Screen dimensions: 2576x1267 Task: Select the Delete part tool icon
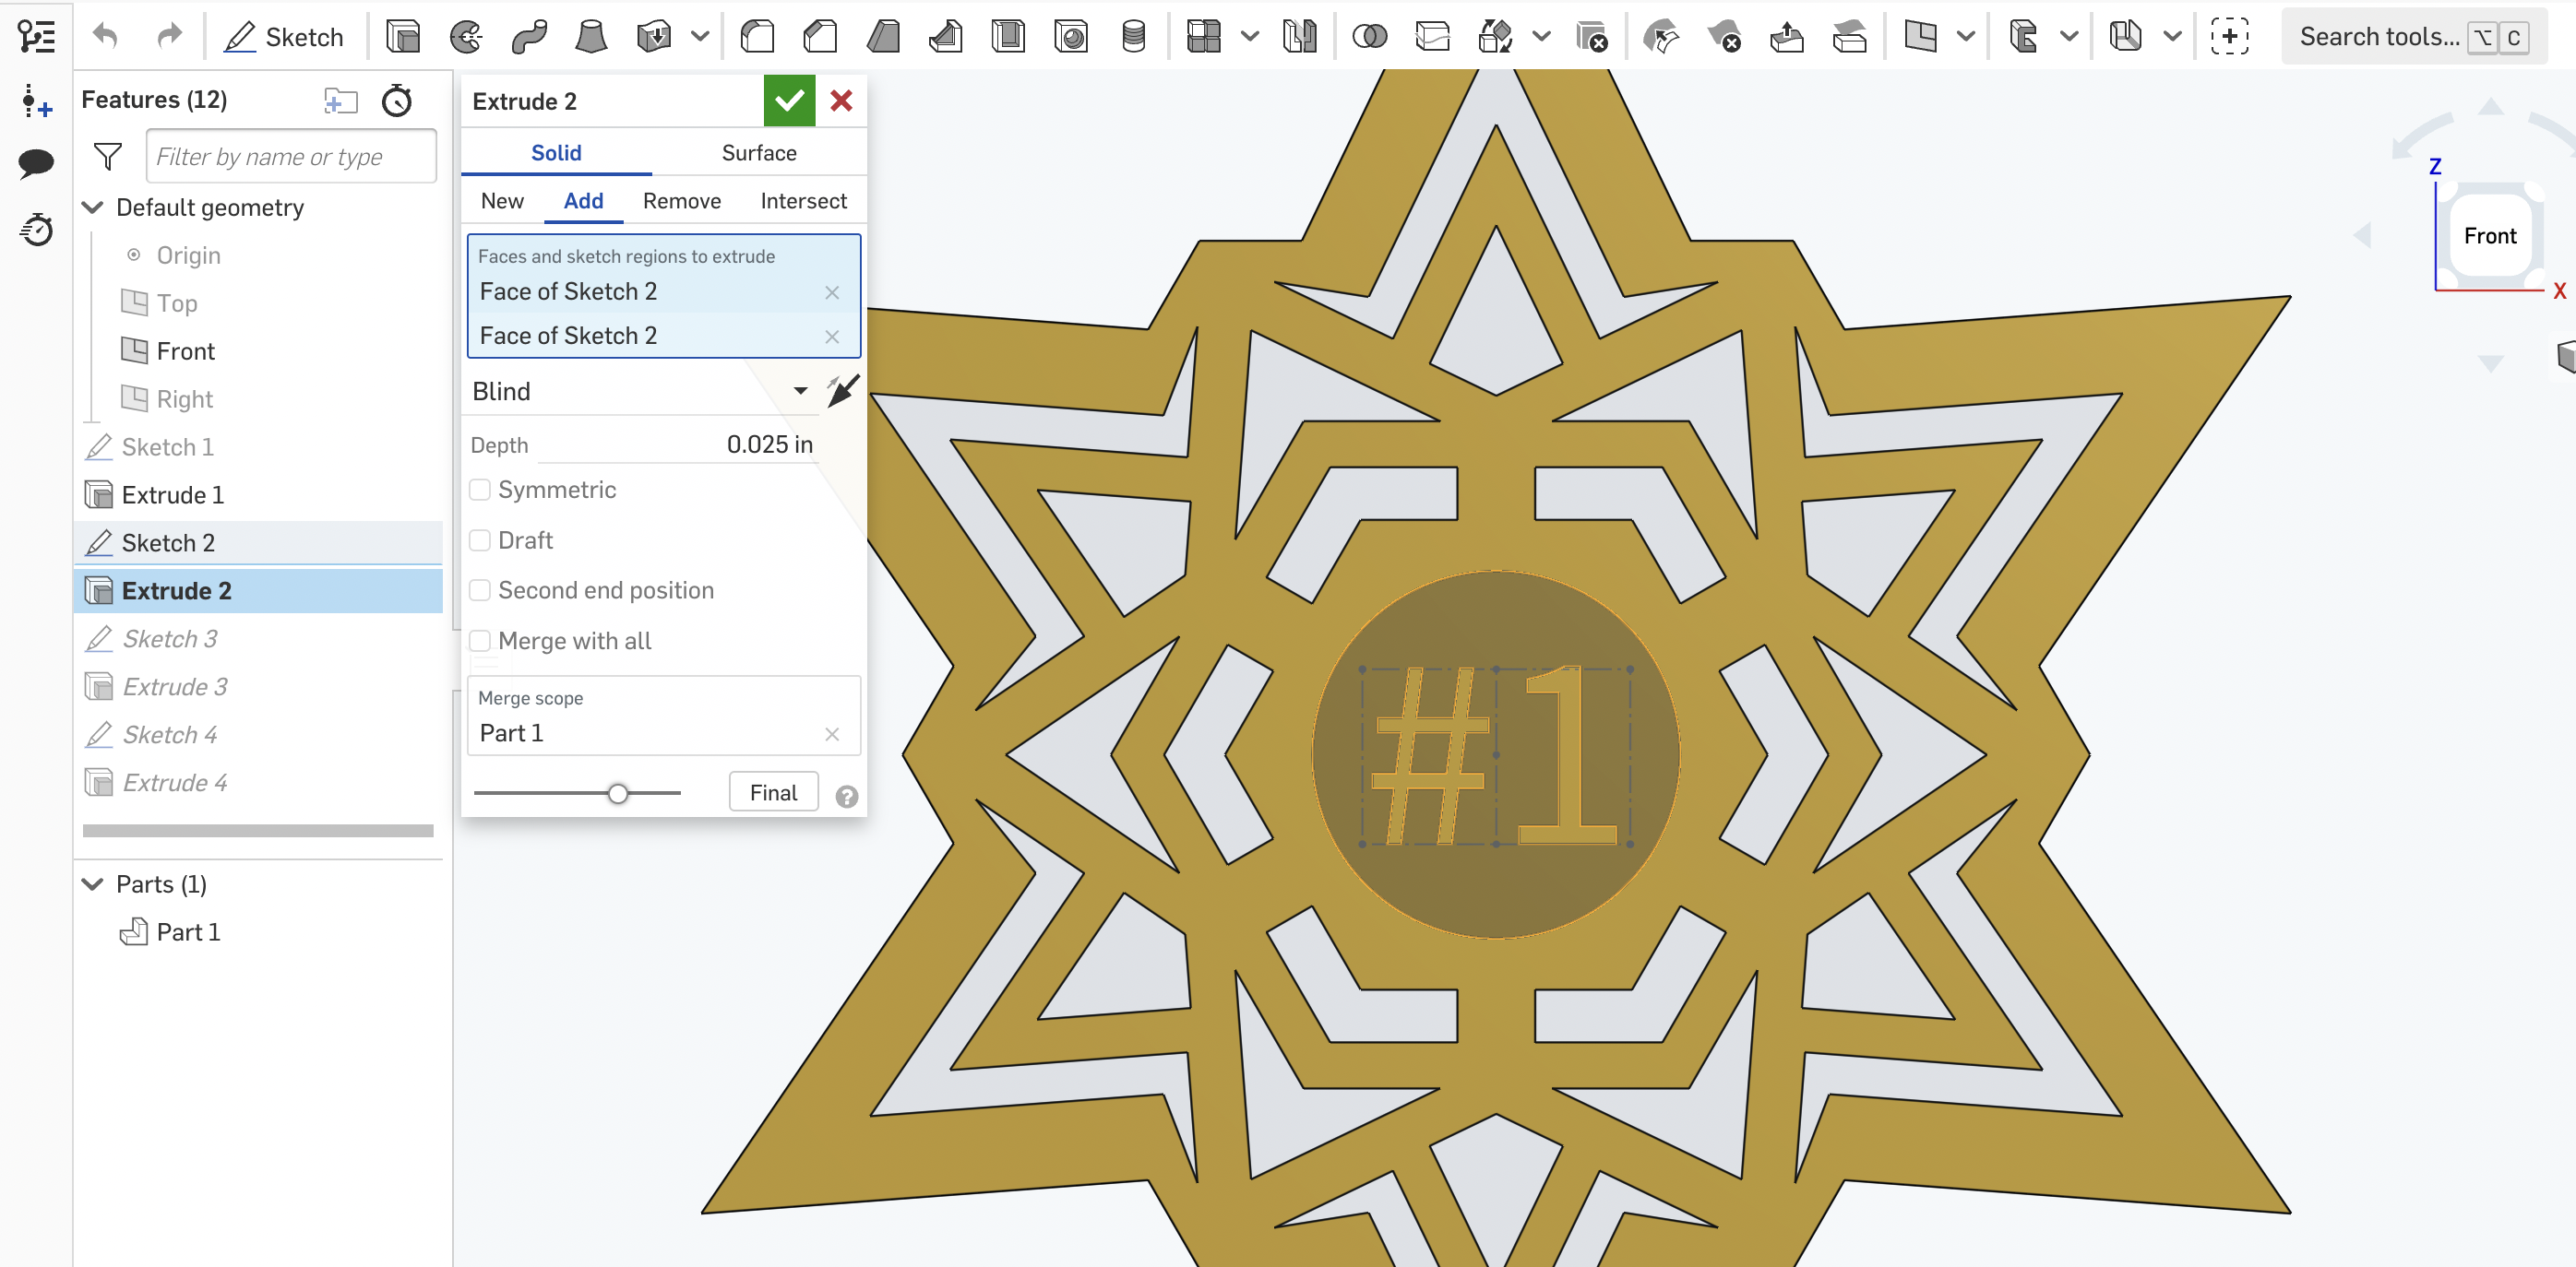click(1591, 37)
